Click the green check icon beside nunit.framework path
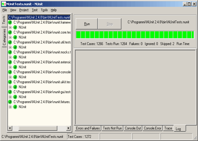198x141 pixels. (x=10, y=22)
